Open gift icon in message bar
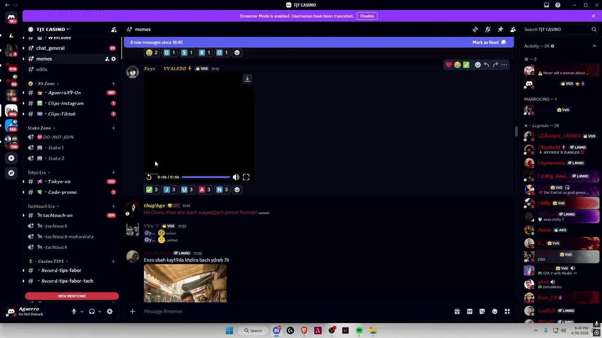This screenshot has width=602, height=338. pos(457,311)
